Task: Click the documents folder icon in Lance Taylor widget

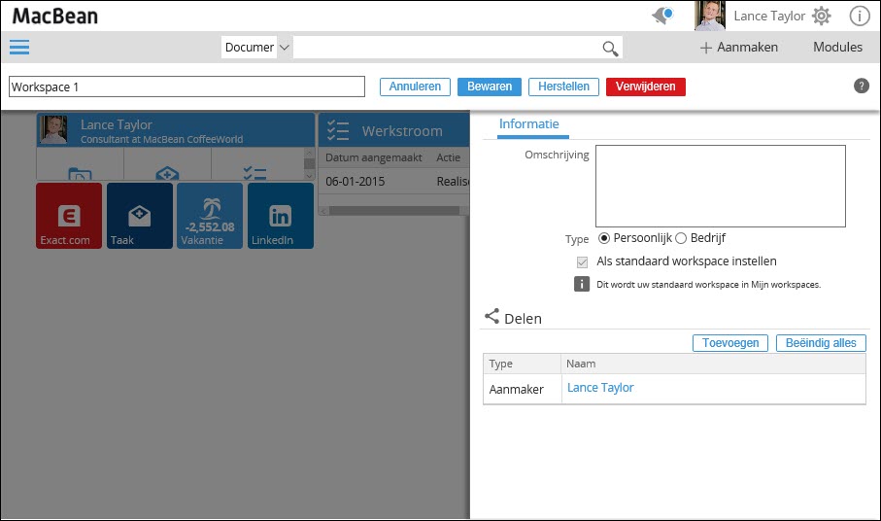Action: (x=80, y=173)
